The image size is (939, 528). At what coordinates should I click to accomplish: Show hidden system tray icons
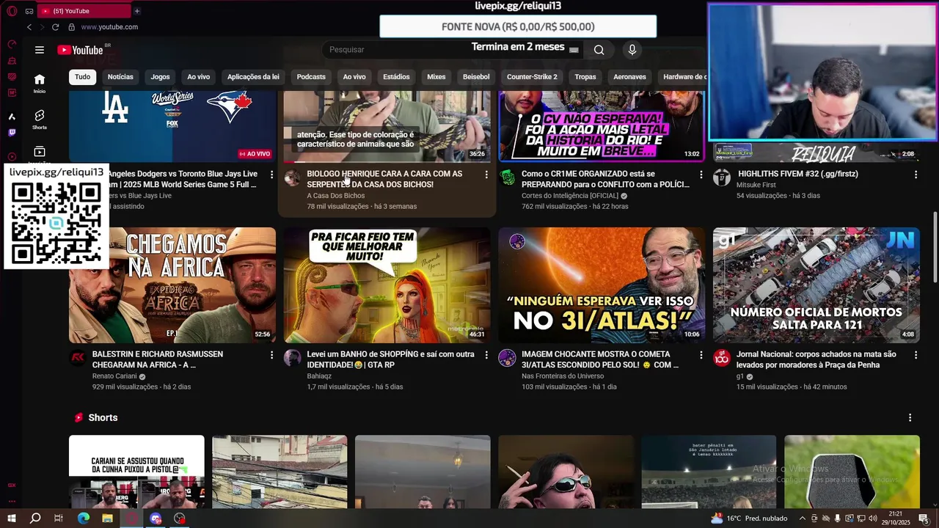(802, 518)
